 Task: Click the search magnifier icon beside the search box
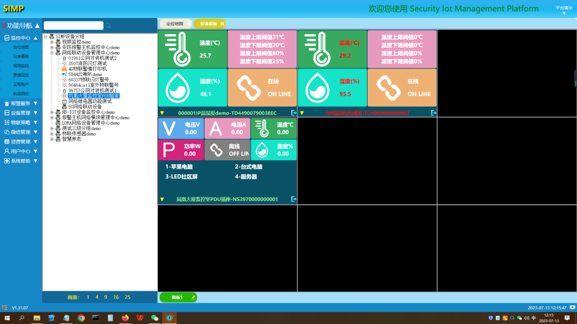click(108, 26)
